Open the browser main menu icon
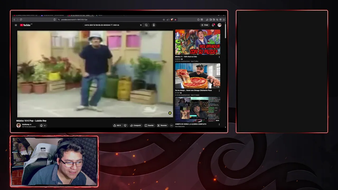Image resolution: width=338 pixels, height=190 pixels. pyautogui.click(x=224, y=20)
